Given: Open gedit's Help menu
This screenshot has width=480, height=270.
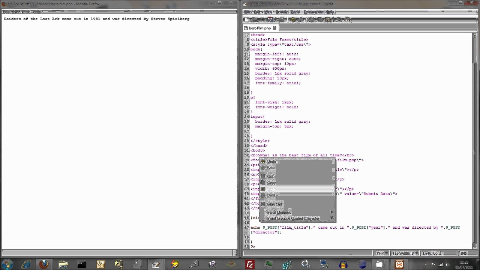Looking at the screenshot, I should (x=330, y=12).
